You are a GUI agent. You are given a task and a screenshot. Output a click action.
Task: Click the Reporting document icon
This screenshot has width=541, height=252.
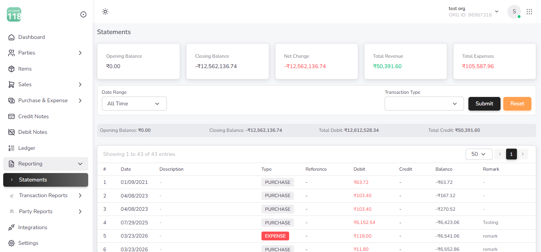11,164
